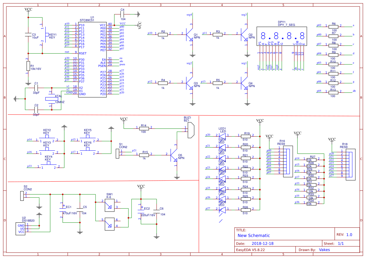
Task: Select capacitor C6 104
Action: tap(157, 211)
